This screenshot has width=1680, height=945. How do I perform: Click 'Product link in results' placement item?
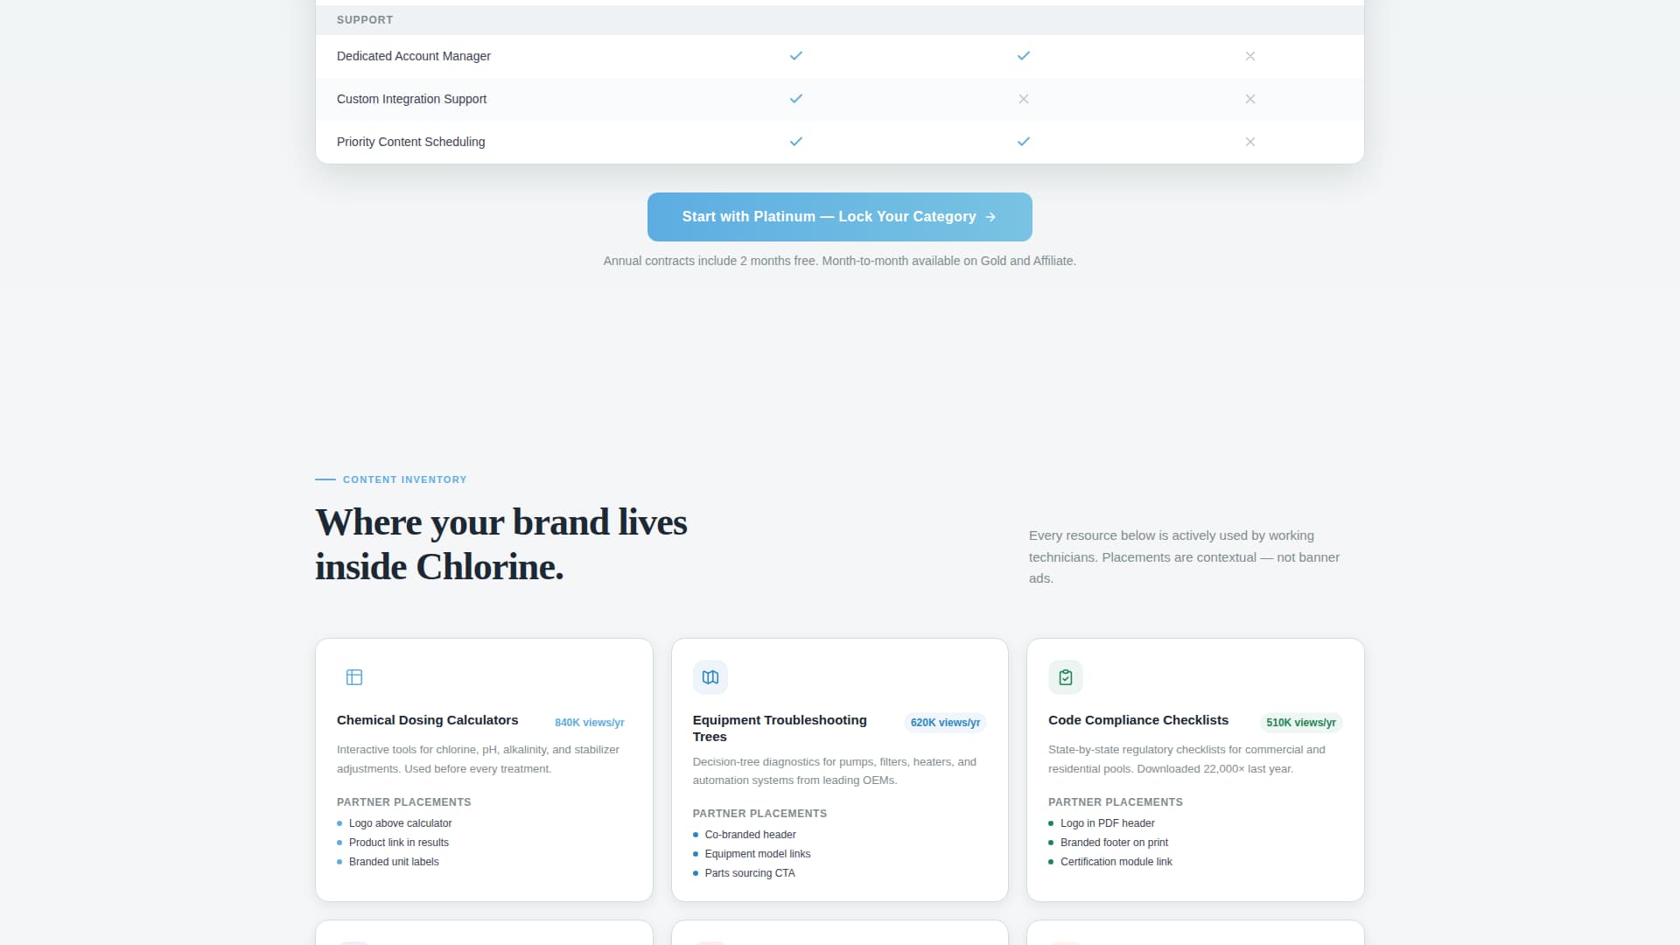pos(398,843)
